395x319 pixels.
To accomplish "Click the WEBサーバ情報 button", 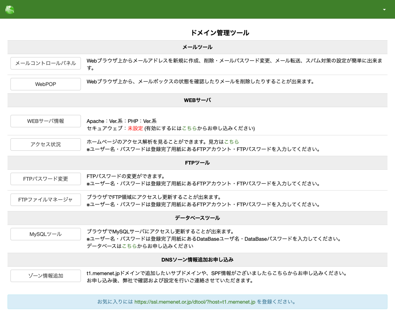I will [x=45, y=121].
